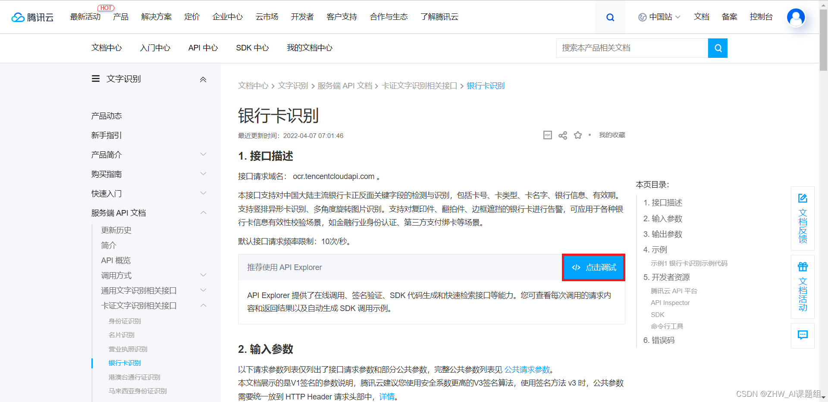Collapse the 服务端 API 文档 section
The height and width of the screenshot is (402, 828).
203,213
